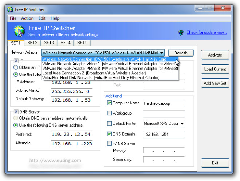
Task: Click the Additional group label
Action: pyautogui.click(x=114, y=96)
